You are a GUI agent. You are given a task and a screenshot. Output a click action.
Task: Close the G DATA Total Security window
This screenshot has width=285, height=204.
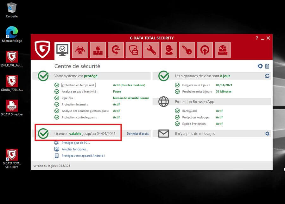[268, 38]
